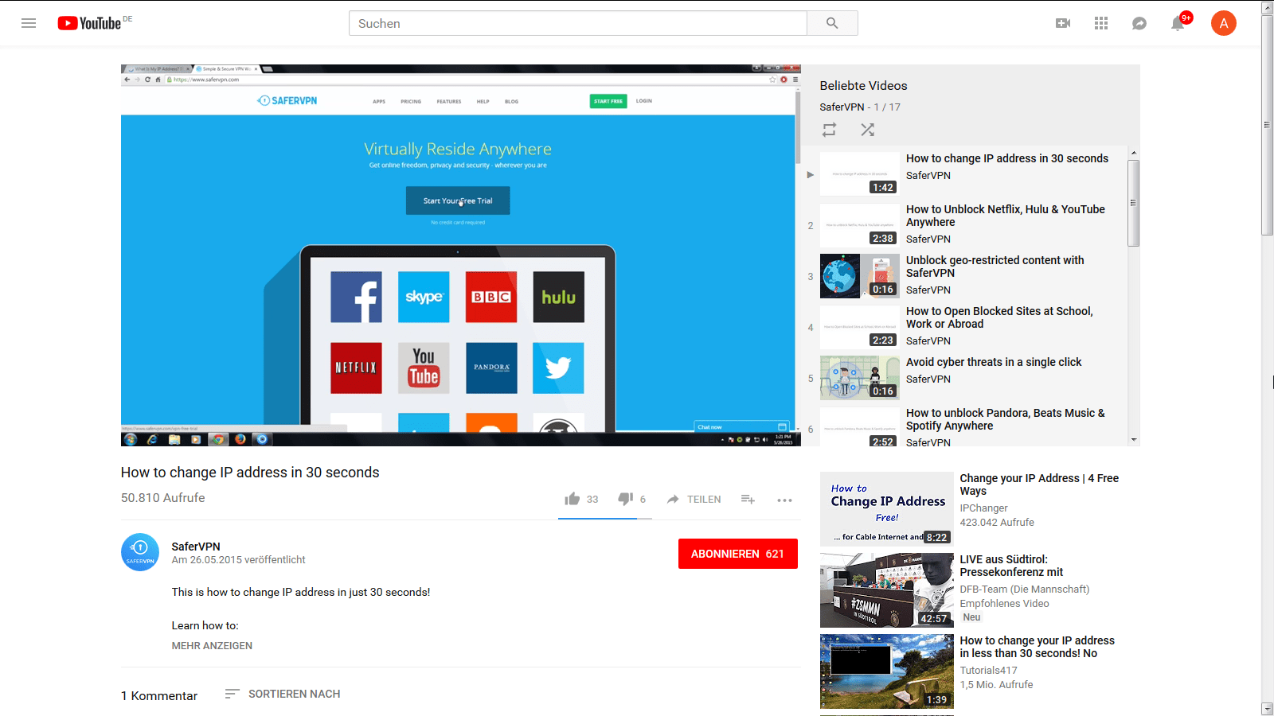The width and height of the screenshot is (1274, 716).
Task: Click YouTube tile in the video
Action: click(424, 368)
